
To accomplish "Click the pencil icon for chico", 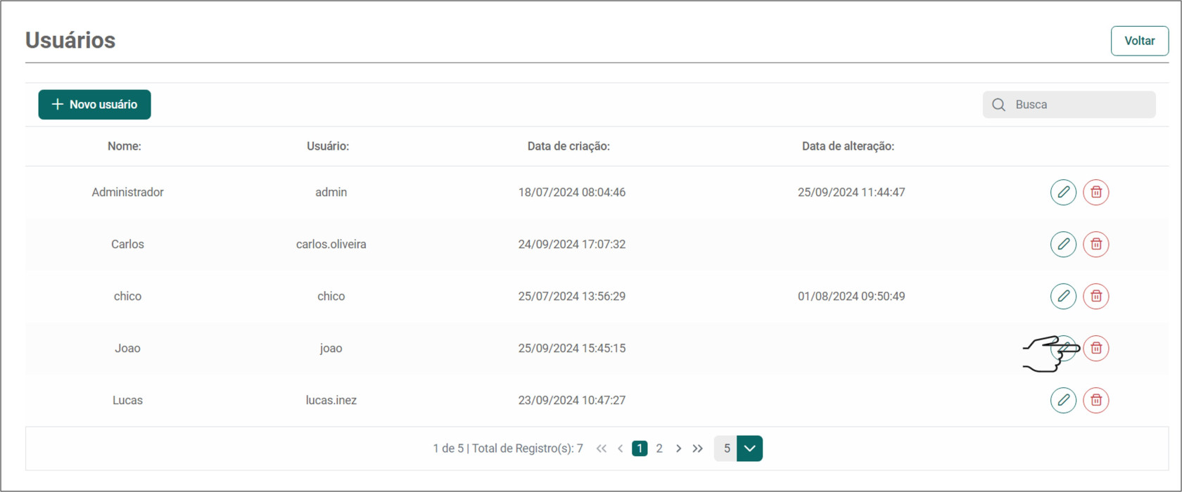I will [1063, 296].
